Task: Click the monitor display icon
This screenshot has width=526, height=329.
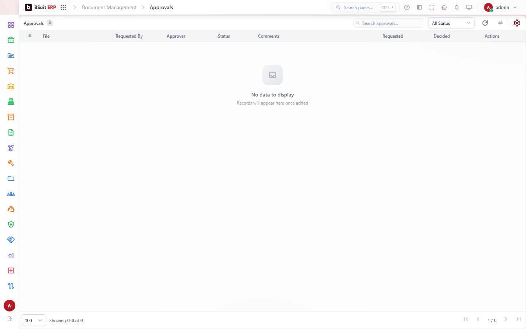Action: [x=469, y=7]
